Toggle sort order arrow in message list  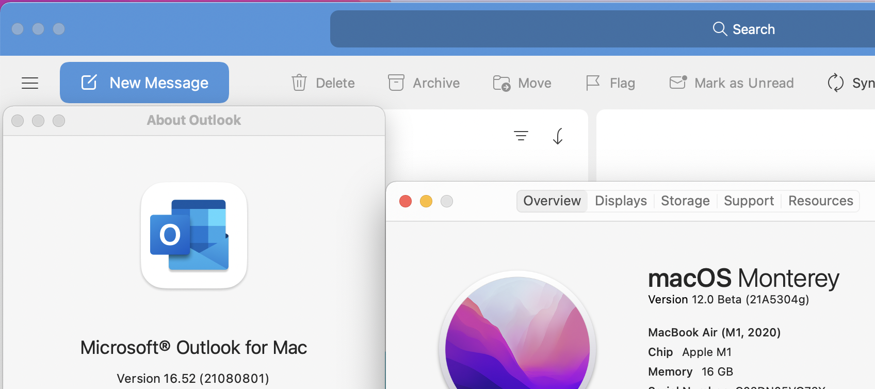558,136
